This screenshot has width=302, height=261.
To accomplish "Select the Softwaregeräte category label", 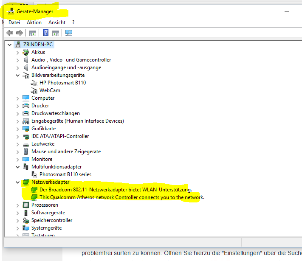I will point(48,213).
